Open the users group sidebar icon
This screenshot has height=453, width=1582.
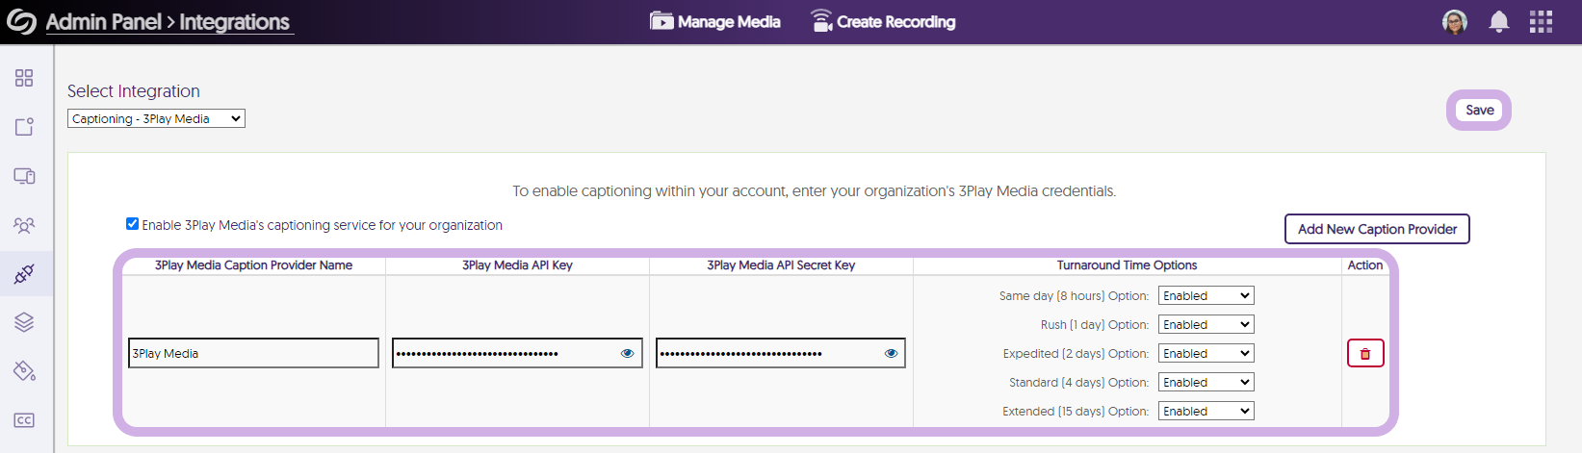tap(24, 225)
